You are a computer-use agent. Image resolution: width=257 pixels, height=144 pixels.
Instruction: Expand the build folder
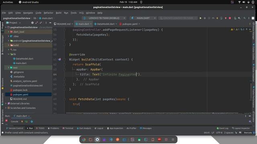coord(8,45)
